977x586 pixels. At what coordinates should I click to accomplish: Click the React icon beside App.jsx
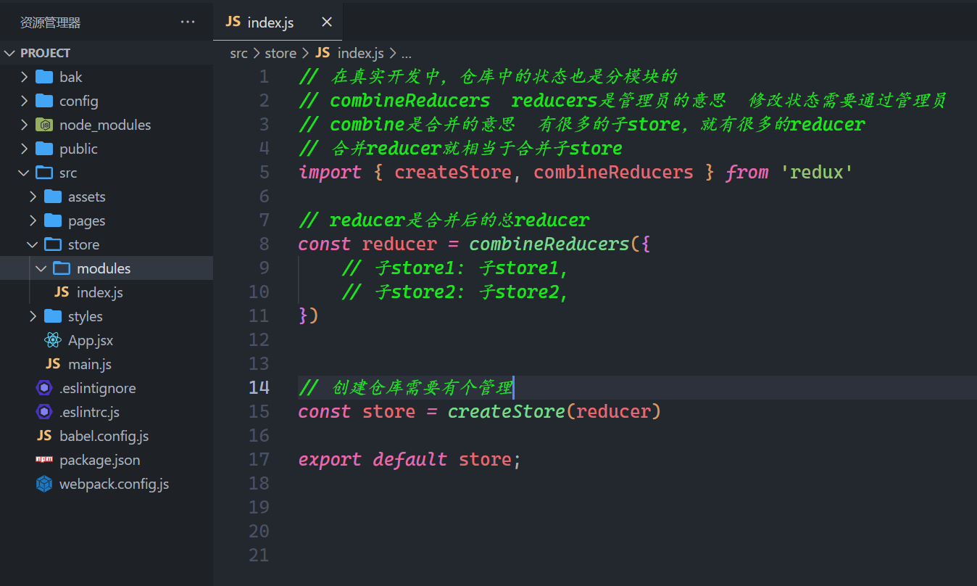[x=53, y=340]
